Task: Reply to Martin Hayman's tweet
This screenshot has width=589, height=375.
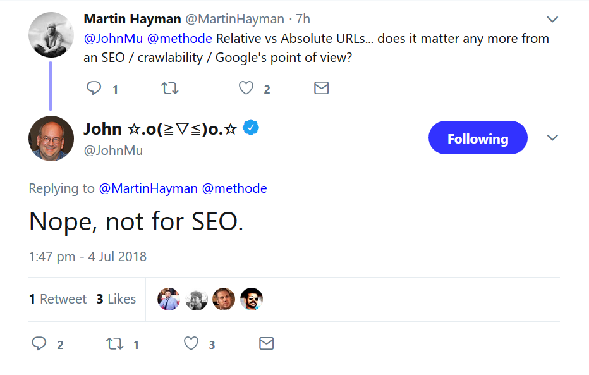Action: coord(94,88)
